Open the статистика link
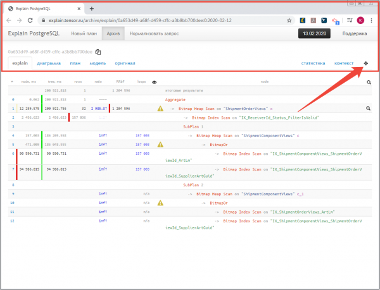This screenshot has width=380, height=290. [313, 64]
